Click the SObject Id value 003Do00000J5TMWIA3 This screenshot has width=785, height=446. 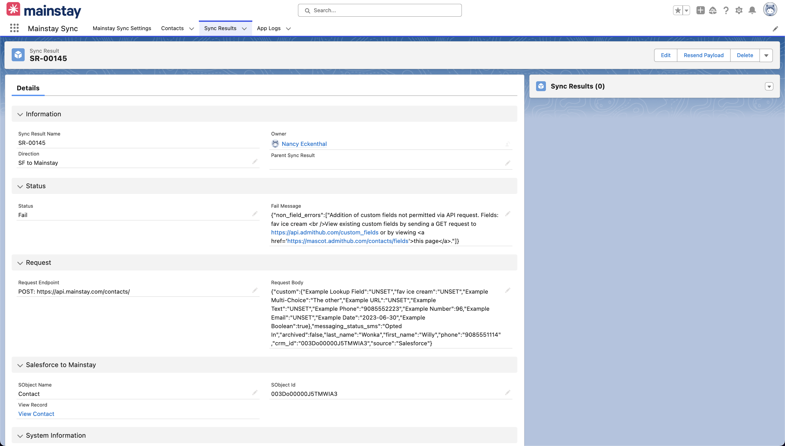tap(304, 394)
